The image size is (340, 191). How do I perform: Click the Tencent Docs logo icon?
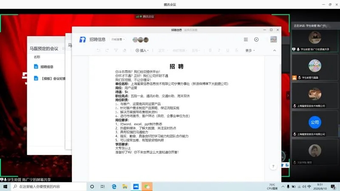(x=82, y=39)
